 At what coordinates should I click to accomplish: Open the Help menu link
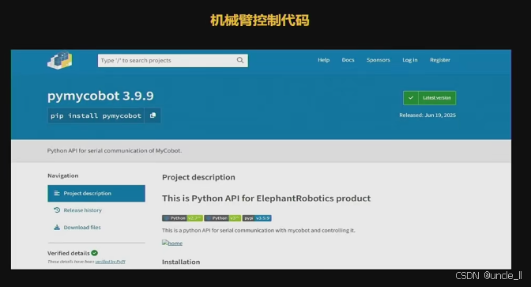tap(323, 60)
